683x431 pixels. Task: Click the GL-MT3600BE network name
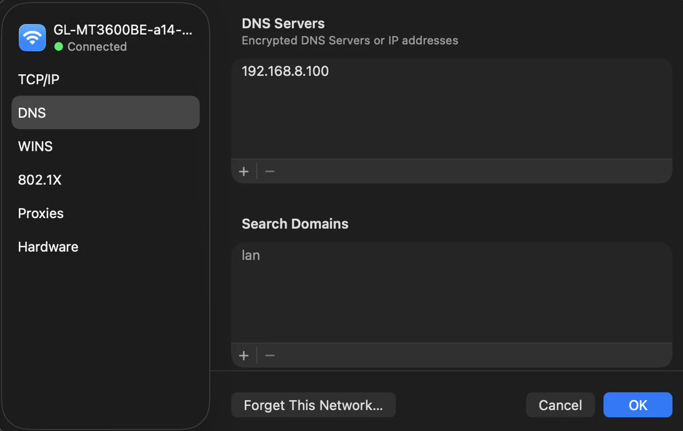coord(123,30)
